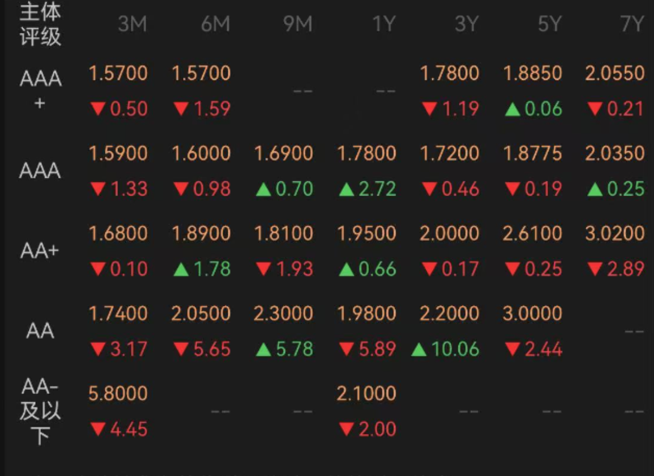This screenshot has width=654, height=476.
Task: Open the AA-及以下 rating row
Action: coord(40,411)
